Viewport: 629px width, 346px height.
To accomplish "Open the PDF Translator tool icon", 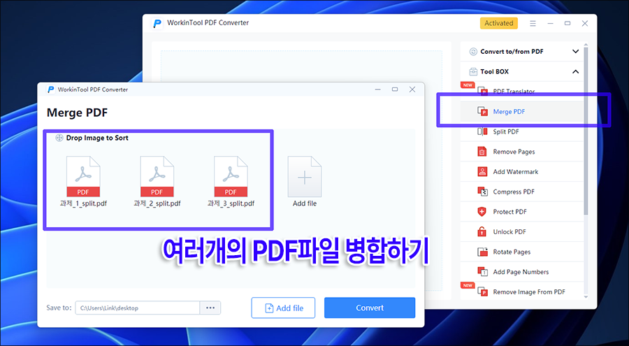I will pyautogui.click(x=482, y=92).
